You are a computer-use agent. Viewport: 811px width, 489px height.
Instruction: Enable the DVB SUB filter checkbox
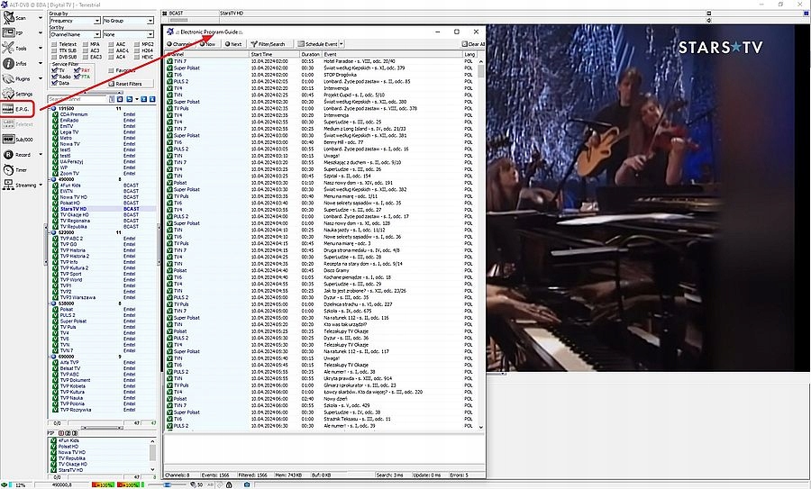click(54, 57)
